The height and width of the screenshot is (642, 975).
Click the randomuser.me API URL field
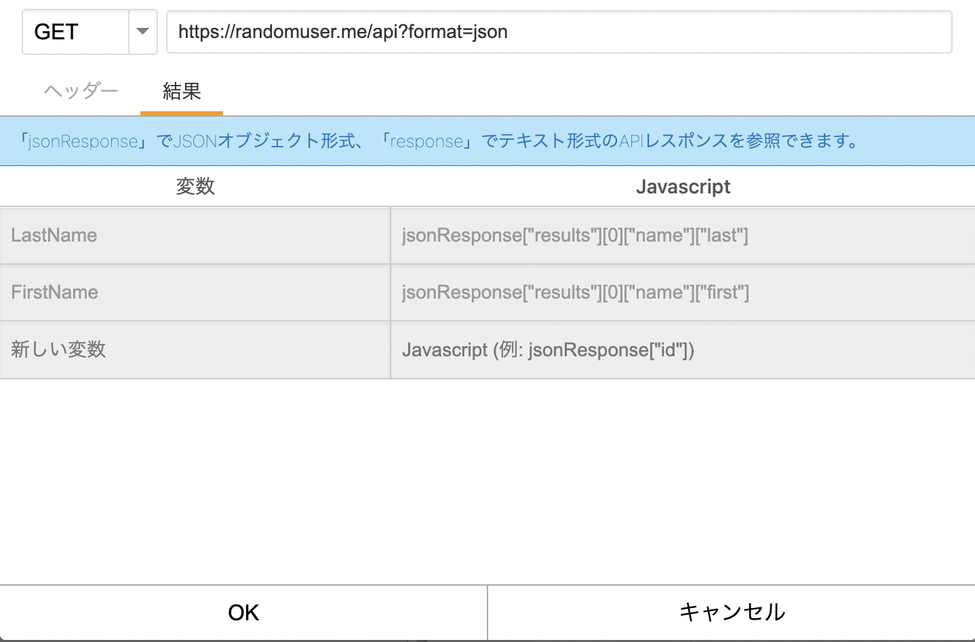(x=559, y=32)
